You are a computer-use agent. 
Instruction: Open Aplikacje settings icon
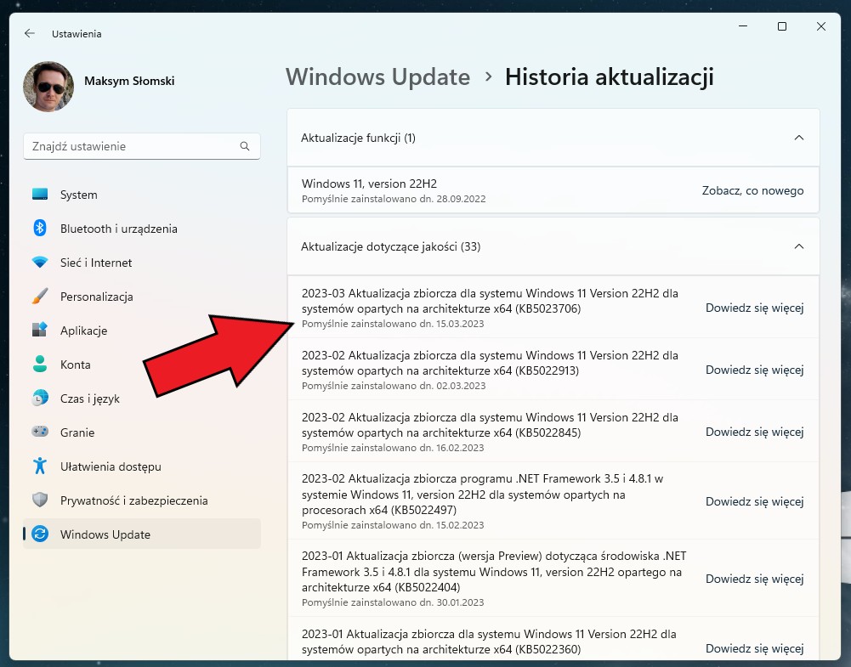(x=38, y=331)
